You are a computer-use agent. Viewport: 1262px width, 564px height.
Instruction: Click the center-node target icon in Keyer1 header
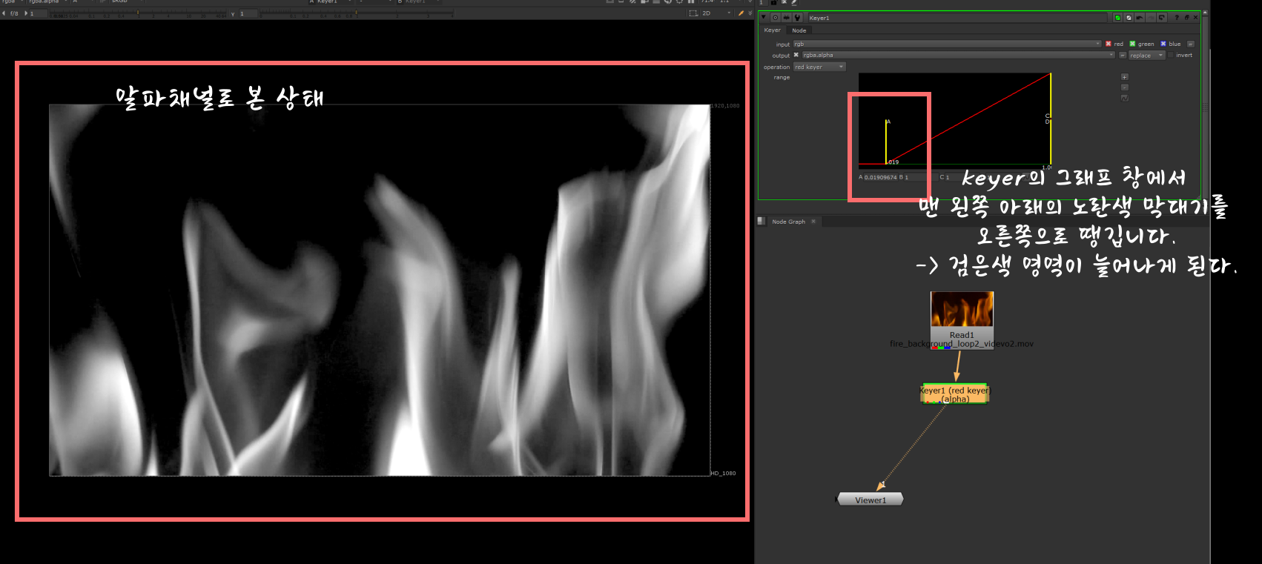776,18
